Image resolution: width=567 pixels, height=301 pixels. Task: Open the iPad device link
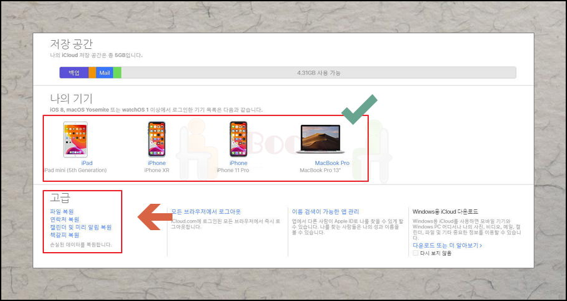[x=87, y=163]
